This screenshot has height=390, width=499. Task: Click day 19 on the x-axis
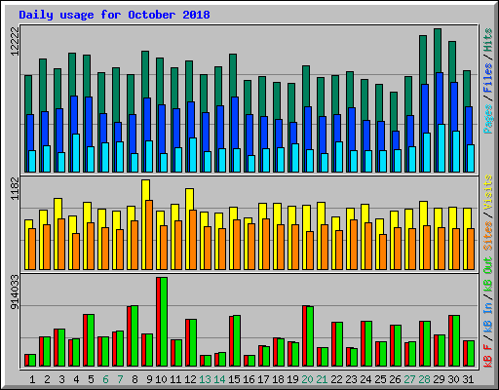click(x=292, y=379)
